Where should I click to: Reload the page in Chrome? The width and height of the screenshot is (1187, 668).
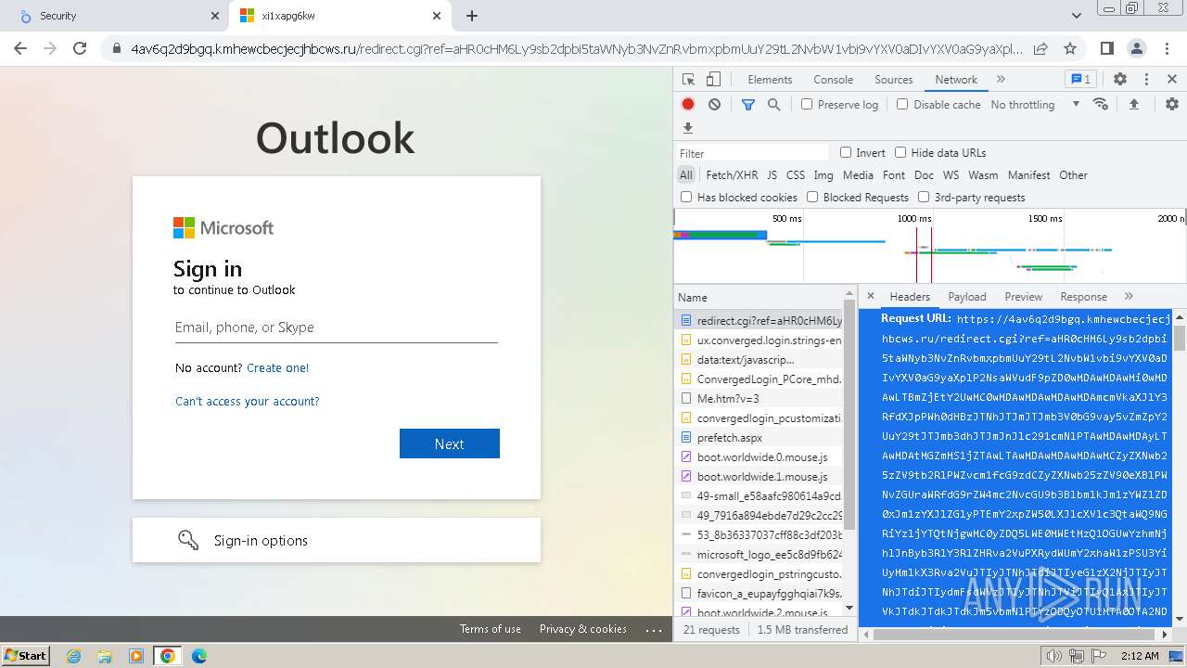click(80, 48)
